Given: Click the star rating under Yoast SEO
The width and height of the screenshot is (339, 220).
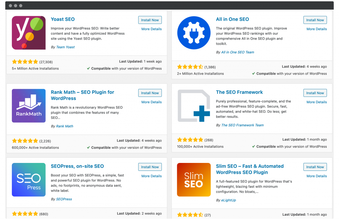Looking at the screenshot, I should pos(25,62).
